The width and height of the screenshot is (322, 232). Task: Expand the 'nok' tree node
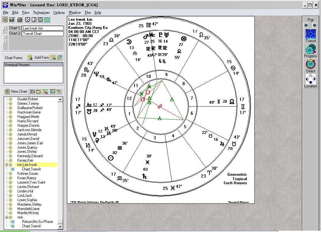coord(7,217)
